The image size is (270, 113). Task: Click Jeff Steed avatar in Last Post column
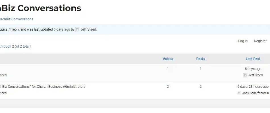click(245, 75)
